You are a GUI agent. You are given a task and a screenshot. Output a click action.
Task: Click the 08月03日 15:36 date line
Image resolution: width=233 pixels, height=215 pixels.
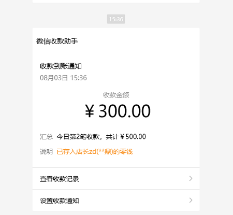coord(63,78)
